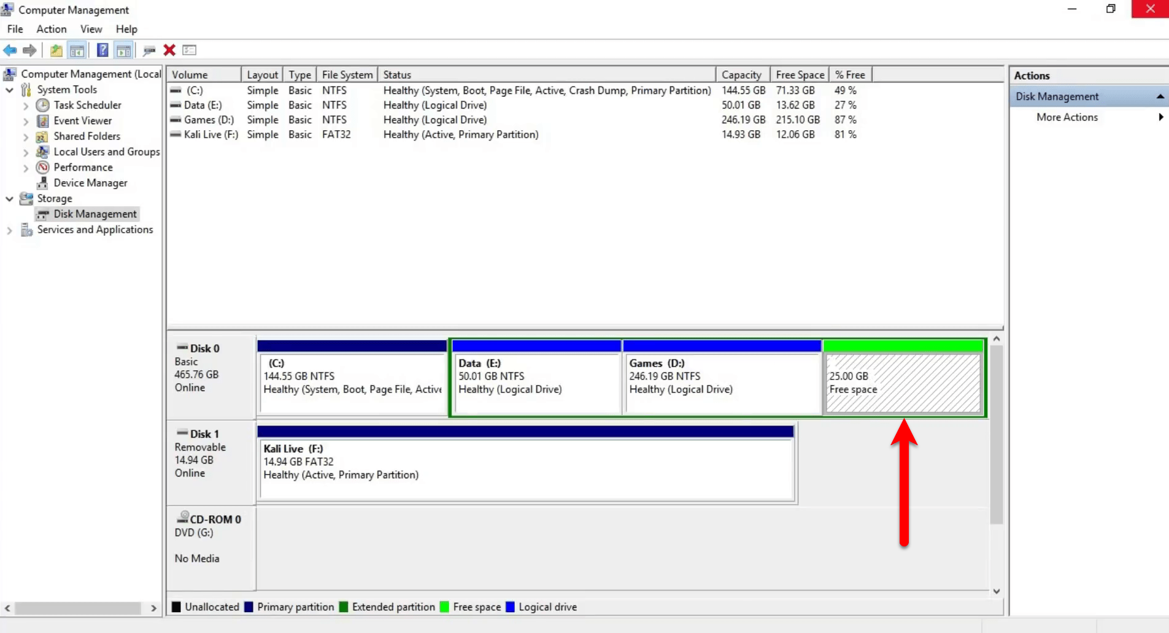Select the 25.00 GB Free space block

[x=903, y=378]
